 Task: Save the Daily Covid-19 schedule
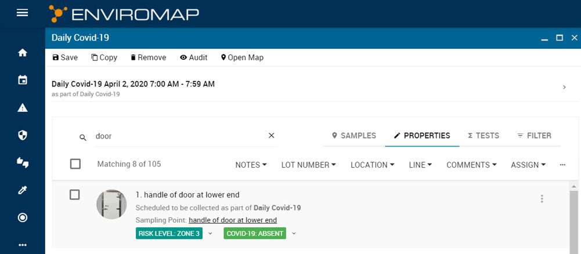point(65,57)
